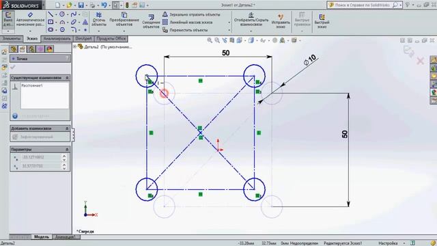Open dropdown under Отобразить/Скрыть взаимосвязи

(x=251, y=31)
